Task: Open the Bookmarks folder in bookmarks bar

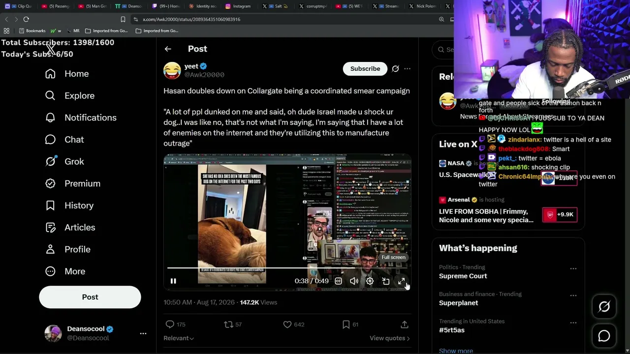Action: 32,30
